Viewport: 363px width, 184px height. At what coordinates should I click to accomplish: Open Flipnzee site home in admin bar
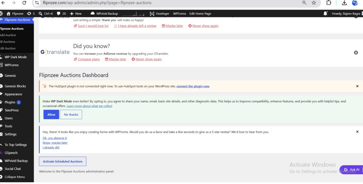pyautogui.click(x=15, y=14)
